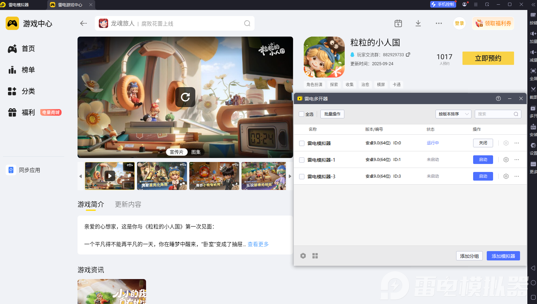Click the 按键 keyboard mapping icon in the right toolbar
537x304 pixels.
pos(533,15)
